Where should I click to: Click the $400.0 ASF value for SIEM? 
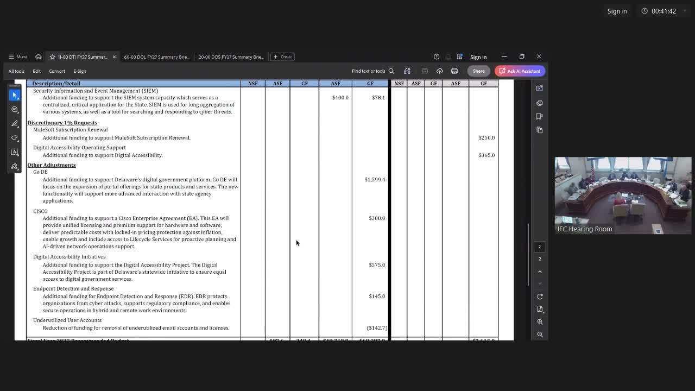(x=340, y=98)
